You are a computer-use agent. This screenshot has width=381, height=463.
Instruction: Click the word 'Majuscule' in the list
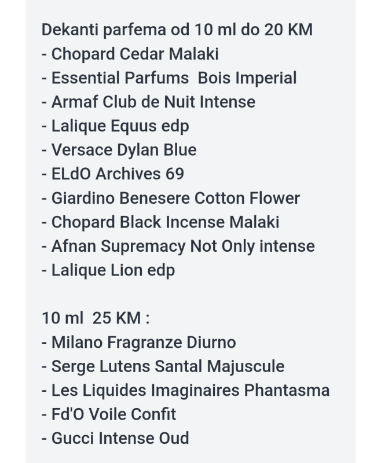[x=246, y=367]
